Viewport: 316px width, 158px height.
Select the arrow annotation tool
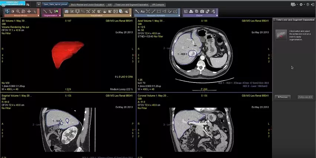(x=137, y=11)
